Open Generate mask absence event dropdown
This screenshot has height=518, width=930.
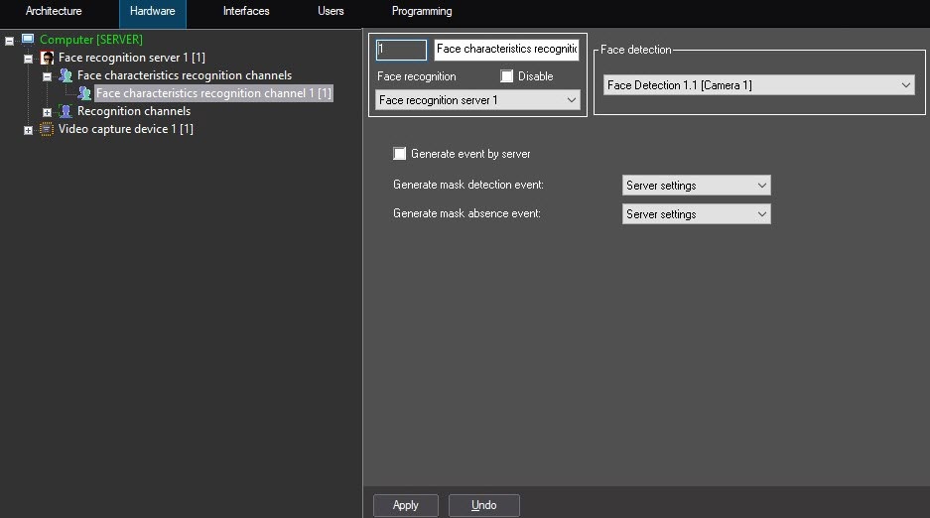click(x=697, y=214)
